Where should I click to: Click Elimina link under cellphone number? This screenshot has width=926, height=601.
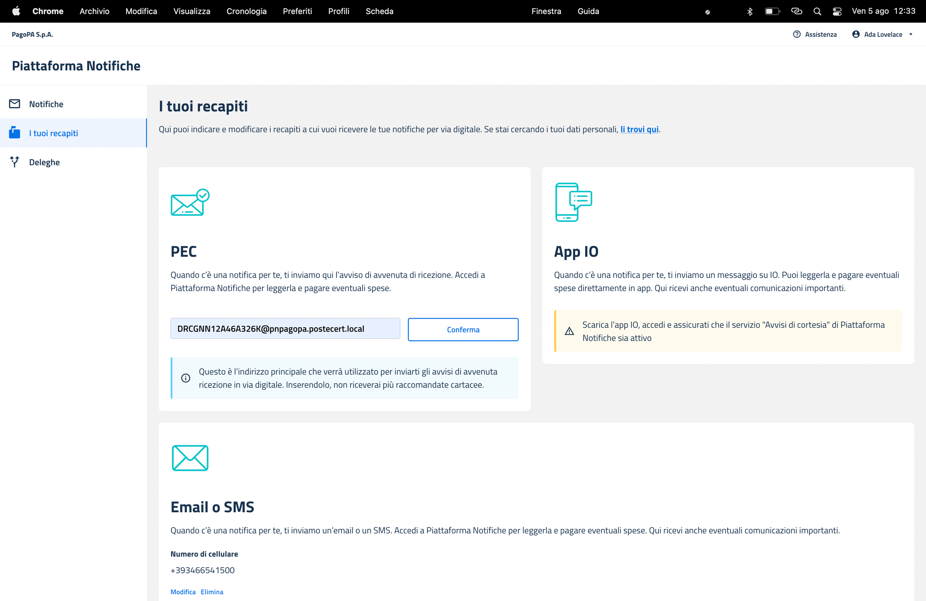(x=212, y=592)
